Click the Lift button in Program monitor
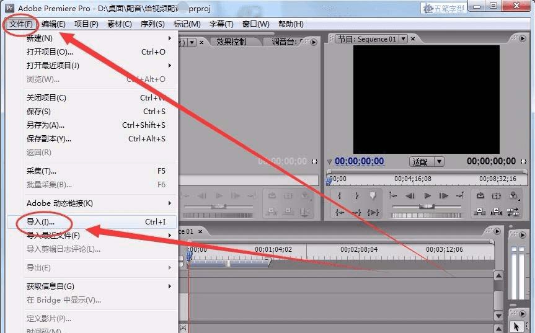This screenshot has width=535, height=333. pyautogui.click(x=479, y=212)
